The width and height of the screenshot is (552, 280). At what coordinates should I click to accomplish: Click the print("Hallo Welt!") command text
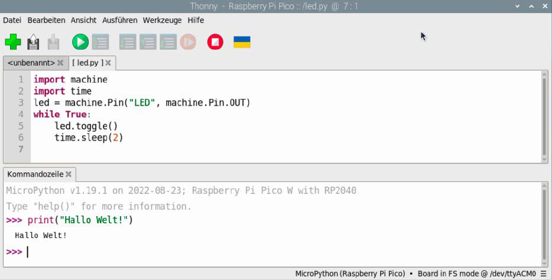80,220
